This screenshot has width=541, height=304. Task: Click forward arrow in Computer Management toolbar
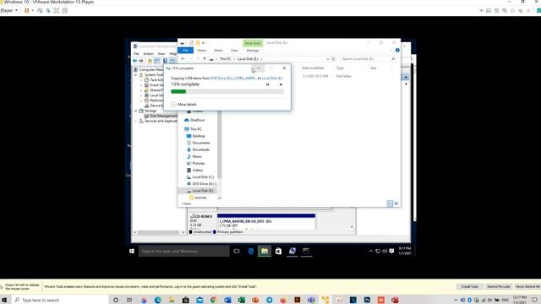(x=141, y=61)
